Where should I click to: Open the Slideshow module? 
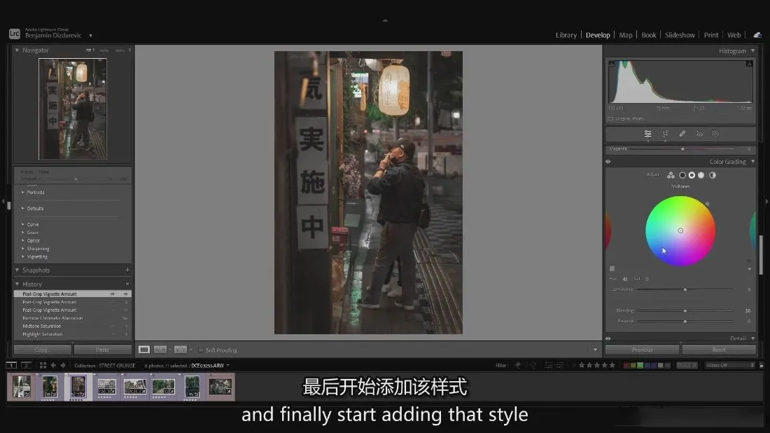click(x=680, y=35)
